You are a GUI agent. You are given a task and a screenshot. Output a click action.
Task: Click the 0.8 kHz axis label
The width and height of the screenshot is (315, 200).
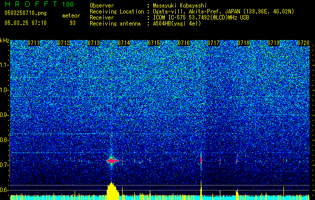(5, 140)
